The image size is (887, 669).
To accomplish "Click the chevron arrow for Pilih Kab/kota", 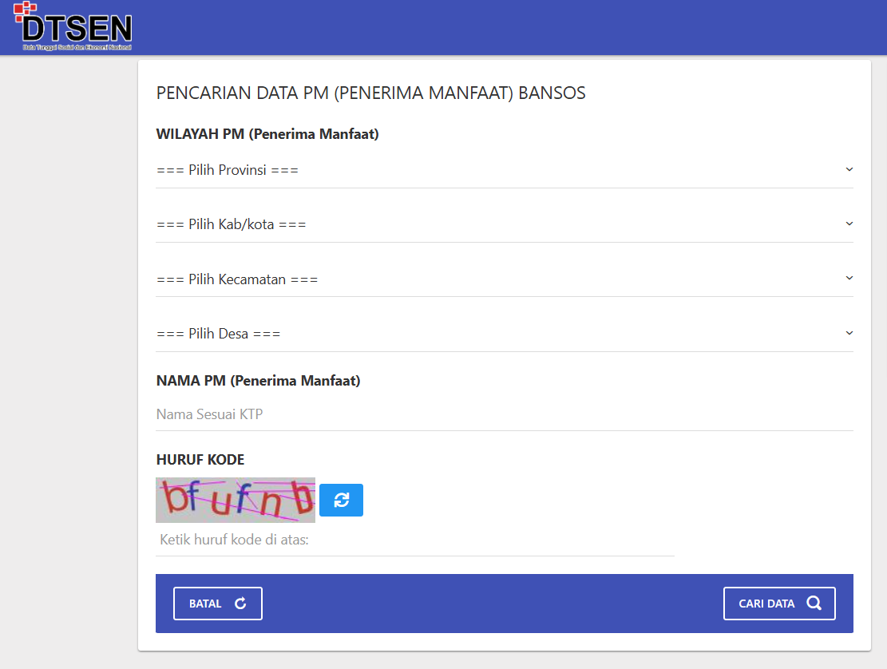I will tap(849, 224).
